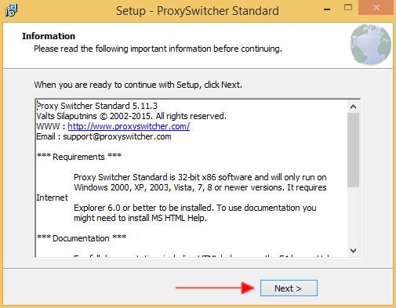Viewport: 396px width, 308px height.
Task: Click the copyright line 'Valts Silaputnins © 2002-2015'
Action: [95, 116]
